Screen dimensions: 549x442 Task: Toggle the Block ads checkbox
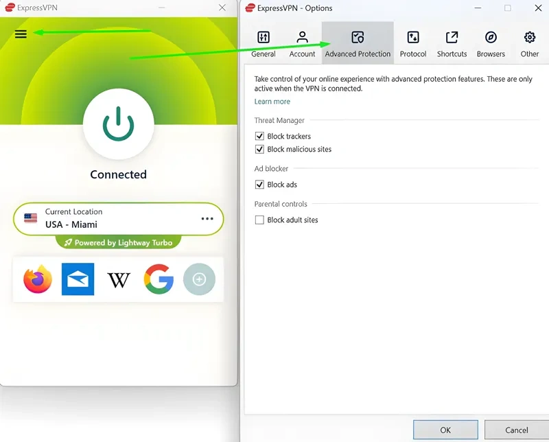coord(259,185)
